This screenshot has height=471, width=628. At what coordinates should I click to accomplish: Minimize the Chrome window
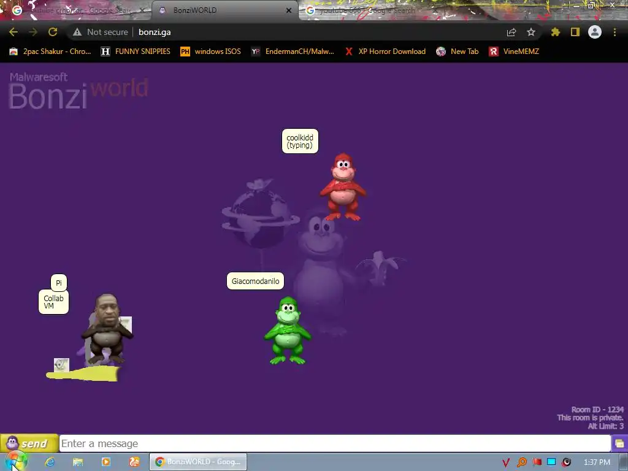(x=576, y=6)
